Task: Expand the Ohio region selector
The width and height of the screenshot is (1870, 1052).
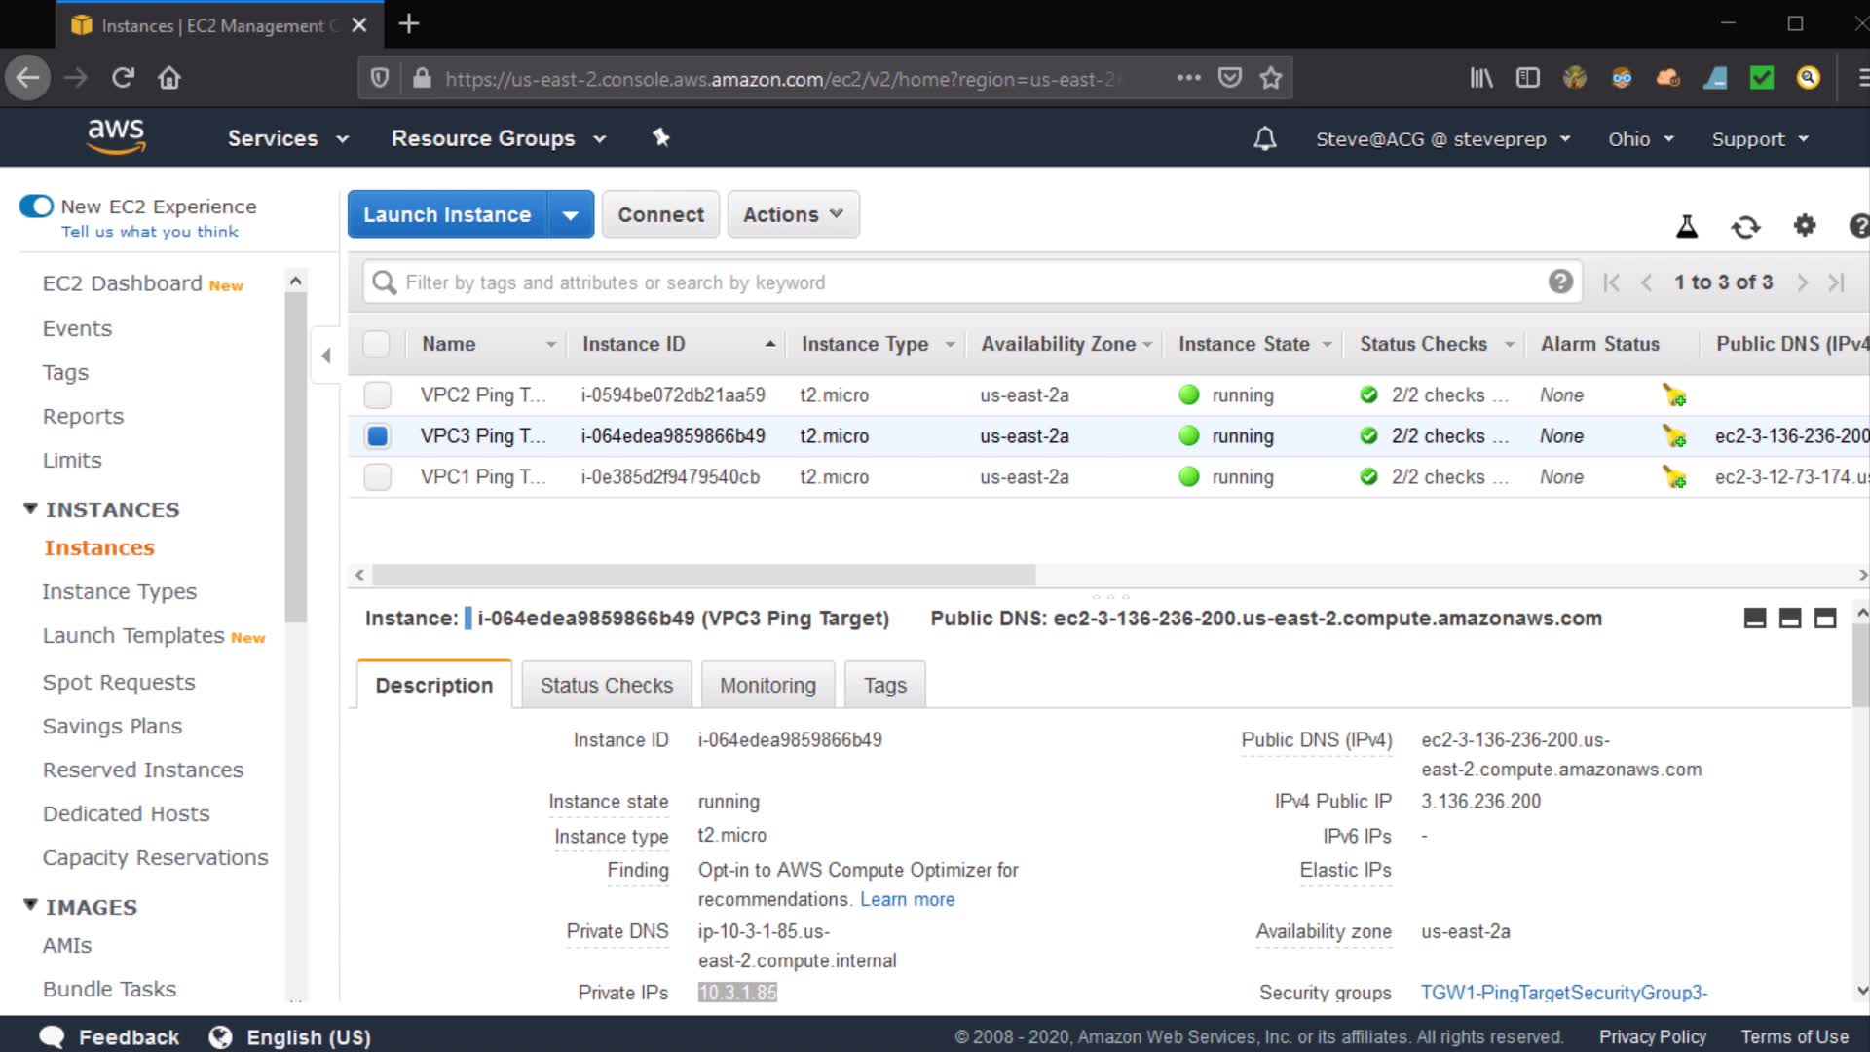Action: coord(1641,139)
